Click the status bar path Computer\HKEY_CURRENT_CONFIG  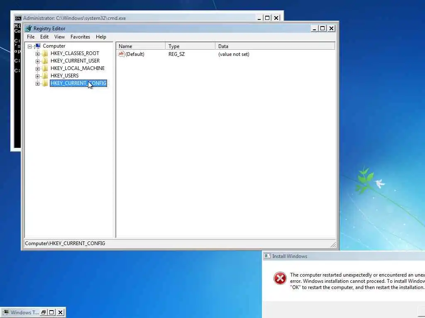coord(65,243)
